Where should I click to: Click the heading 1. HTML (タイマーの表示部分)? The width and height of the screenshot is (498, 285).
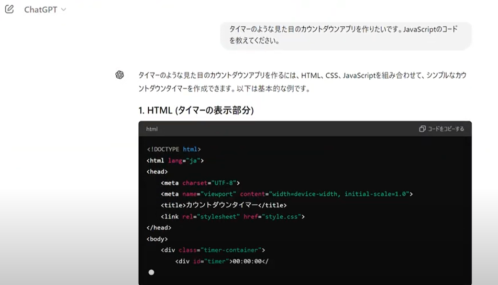click(x=196, y=110)
